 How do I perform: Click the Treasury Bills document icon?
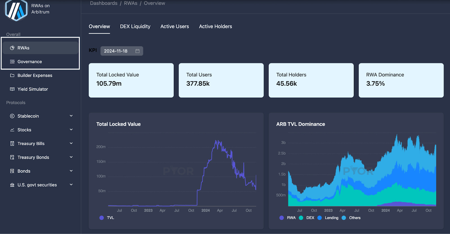[x=12, y=144]
